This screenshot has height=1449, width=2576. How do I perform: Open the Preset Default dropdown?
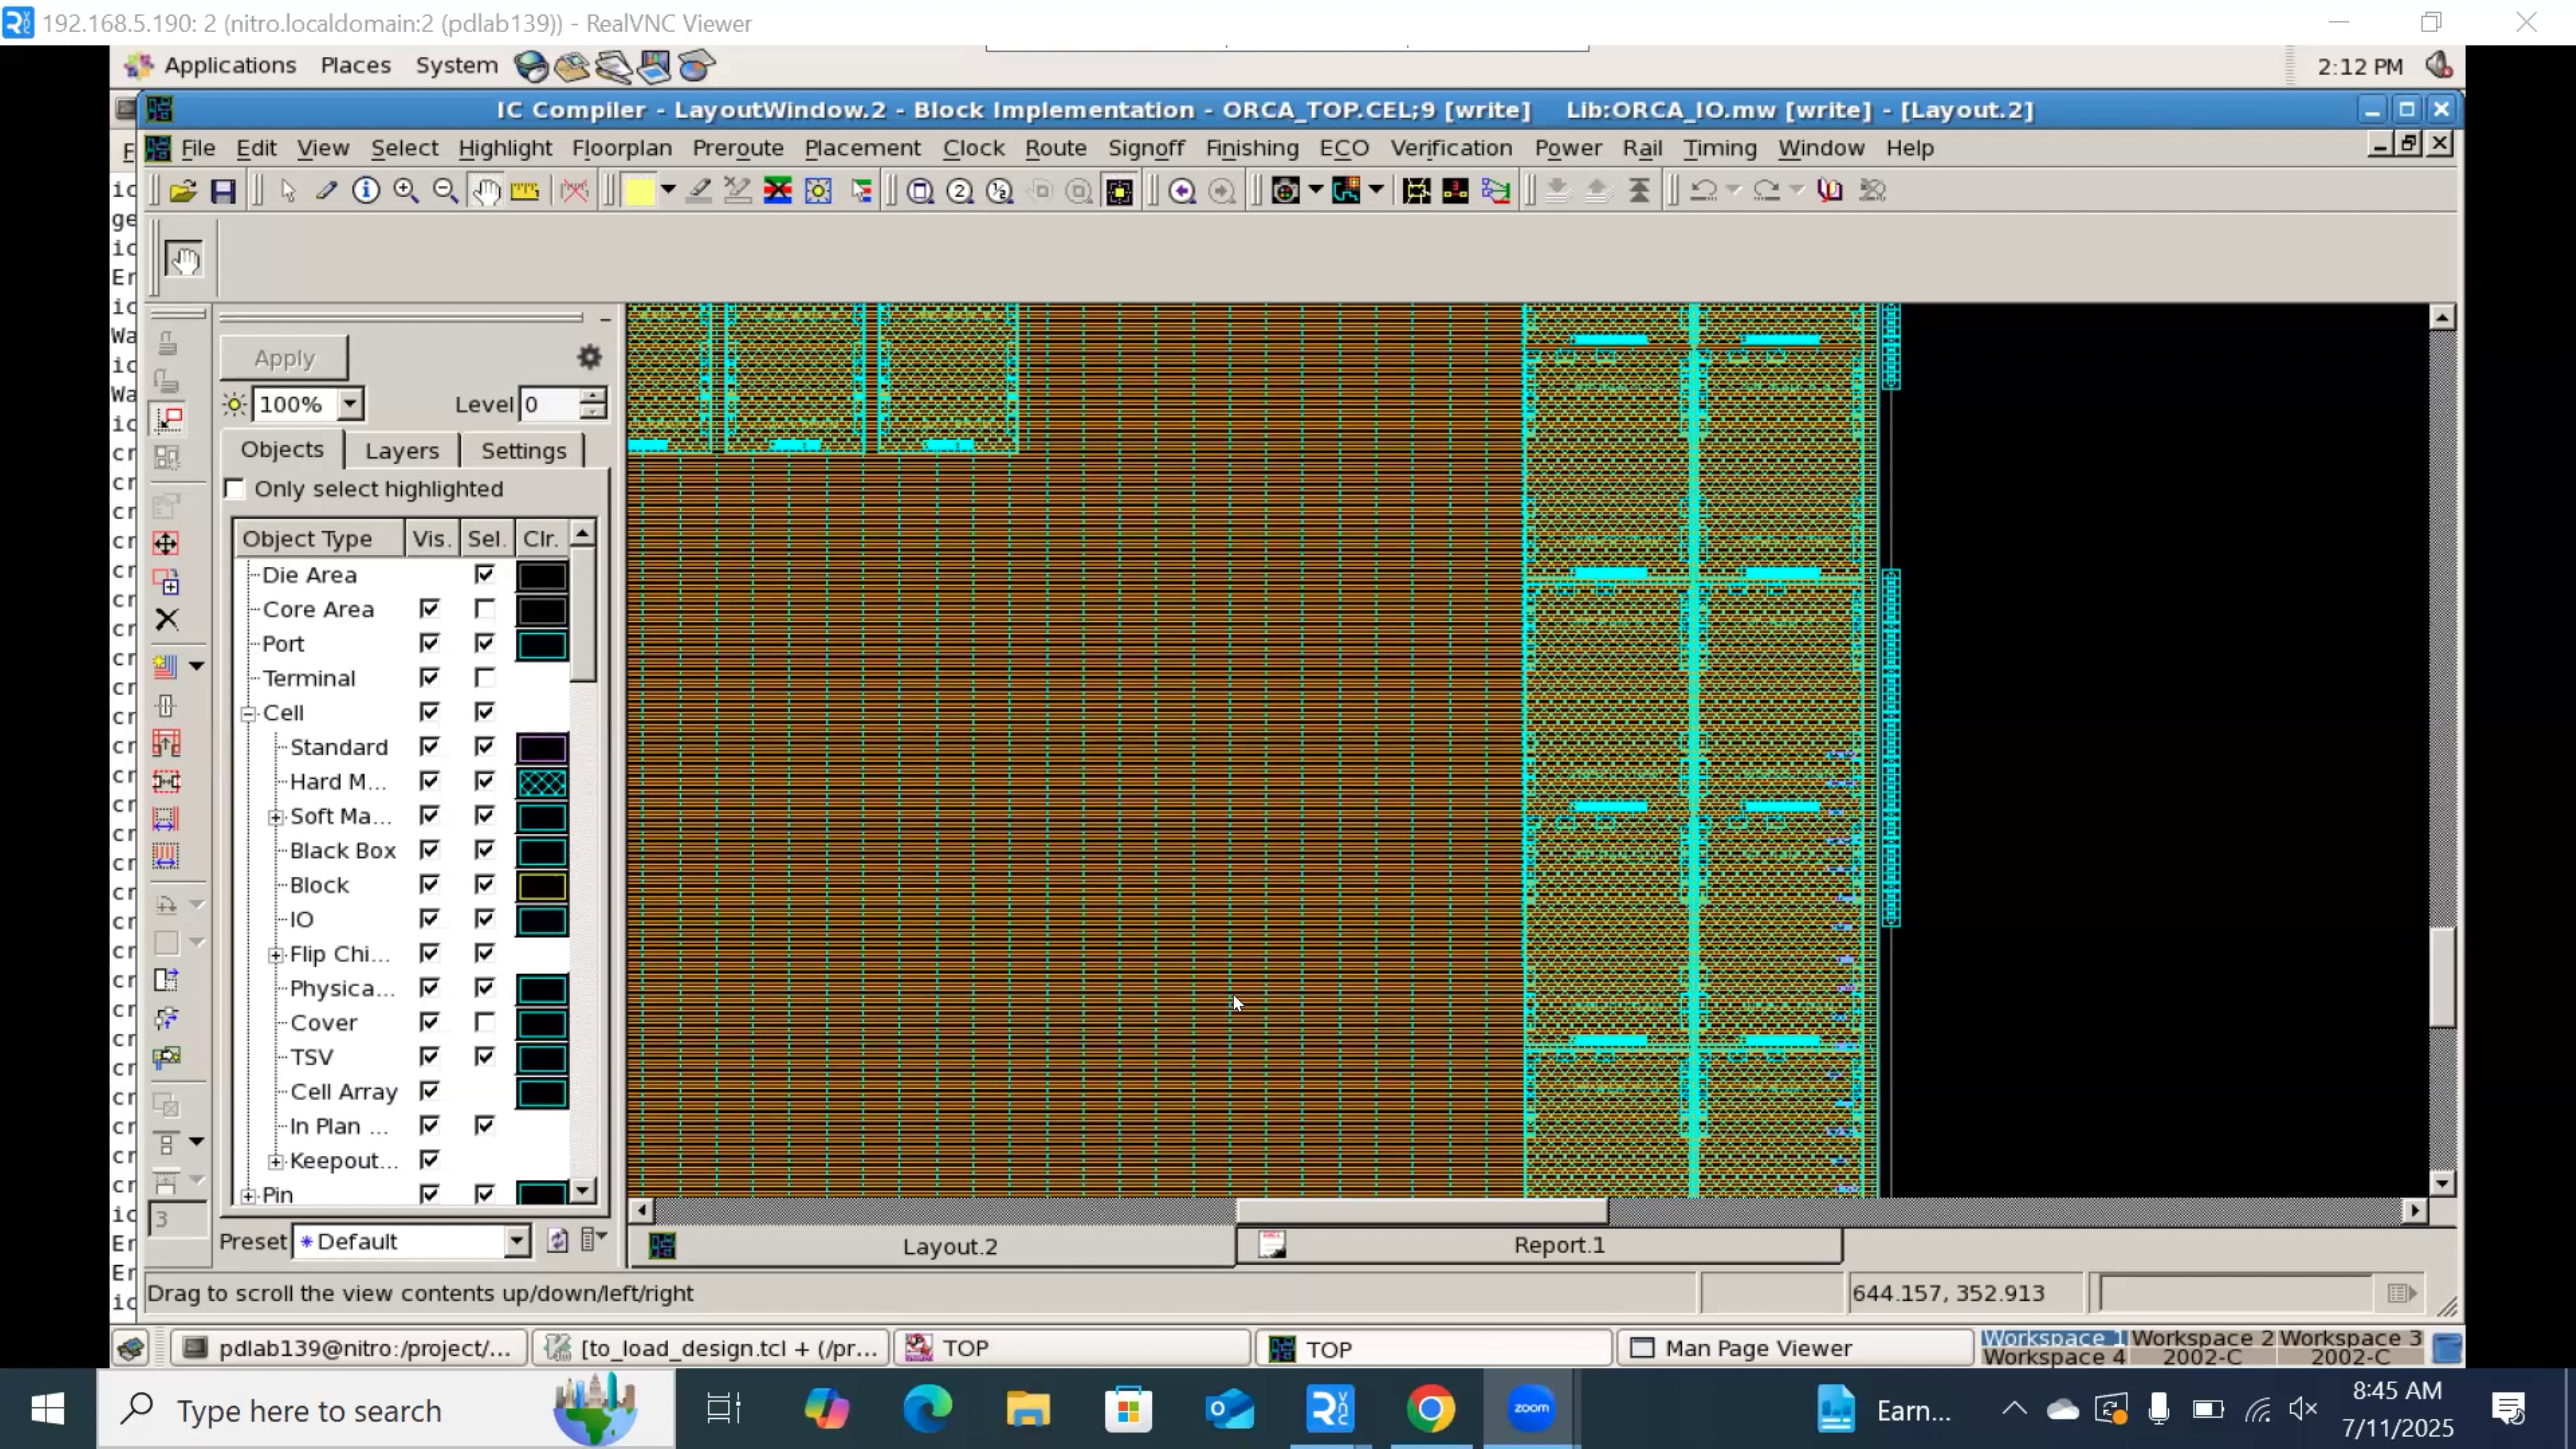click(518, 1241)
